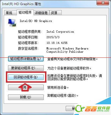Select the driver version 10.18.14.4156 text
Viewport: 111px width, 115px height.
point(57,43)
